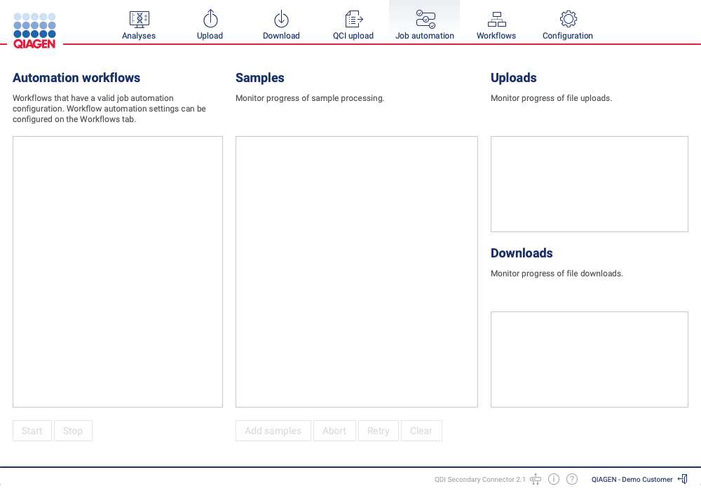Screen dimensions: 701x491
Task: Click the QIAGEN - Demo Customer account label
Action: [632, 480]
